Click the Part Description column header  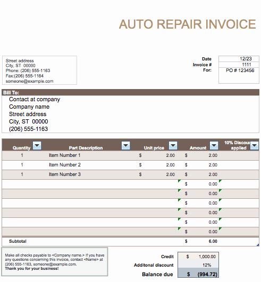pyautogui.click(x=86, y=148)
